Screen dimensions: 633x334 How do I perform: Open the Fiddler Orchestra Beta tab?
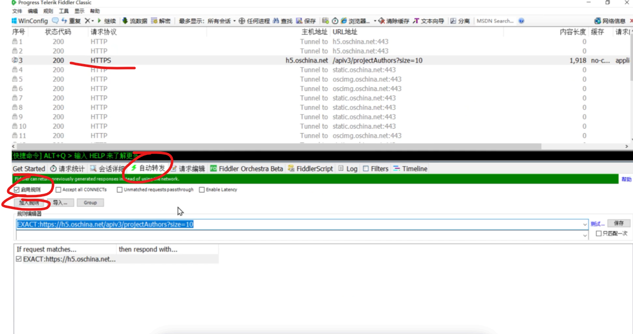pos(246,169)
